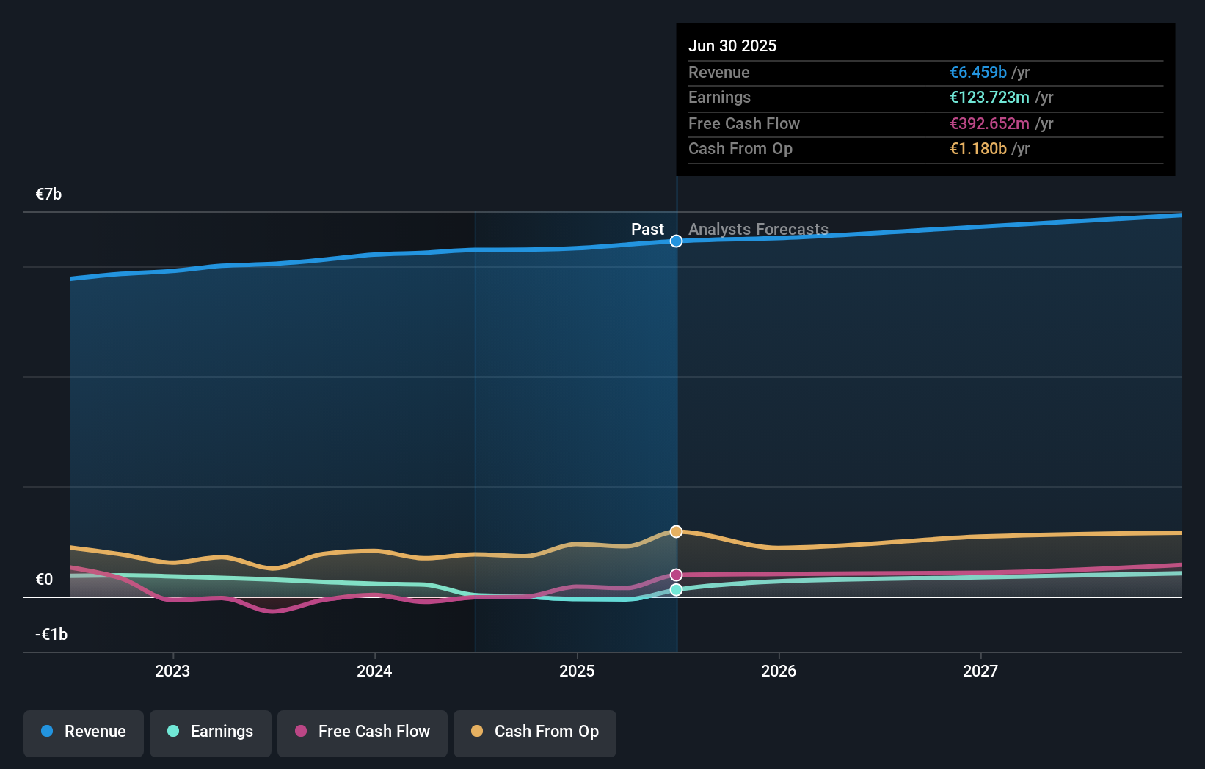Toggle the Earnings series off
1205x769 pixels.
click(211, 732)
